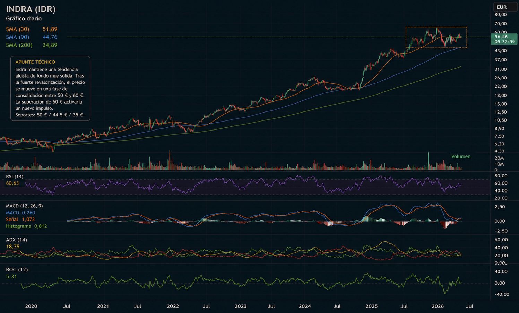Click the 2021 label on the time axis
Image resolution: width=519 pixels, height=313 pixels.
[x=103, y=306]
